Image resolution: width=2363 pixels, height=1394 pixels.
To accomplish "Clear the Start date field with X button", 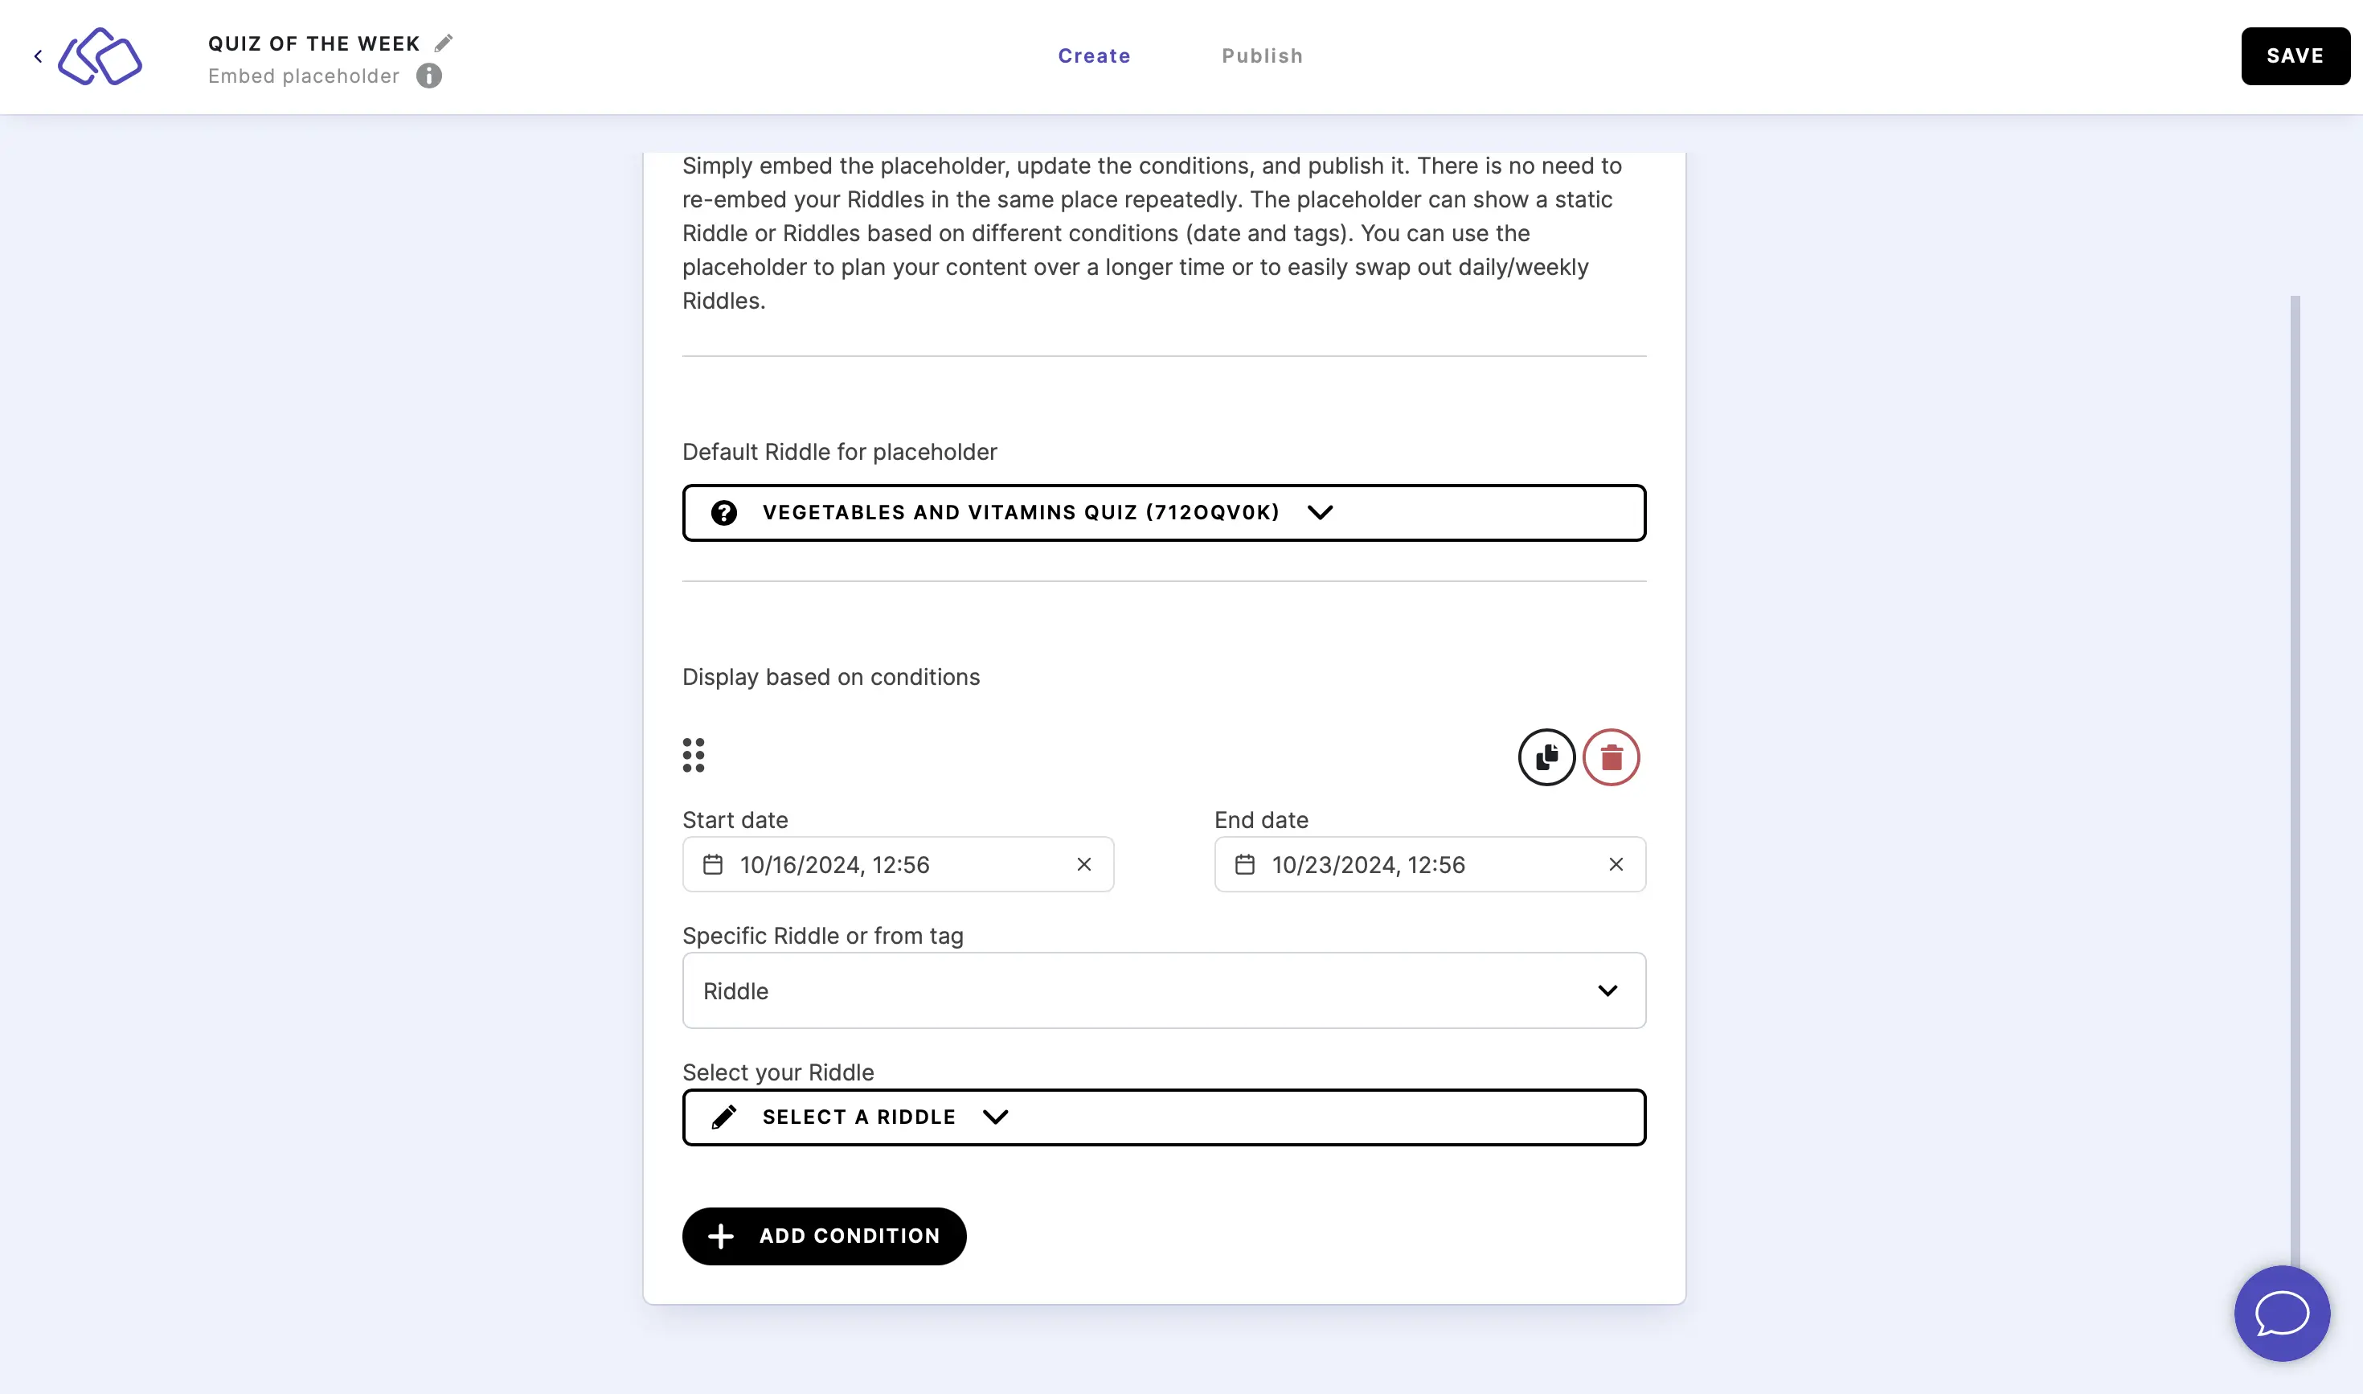I will (x=1083, y=863).
